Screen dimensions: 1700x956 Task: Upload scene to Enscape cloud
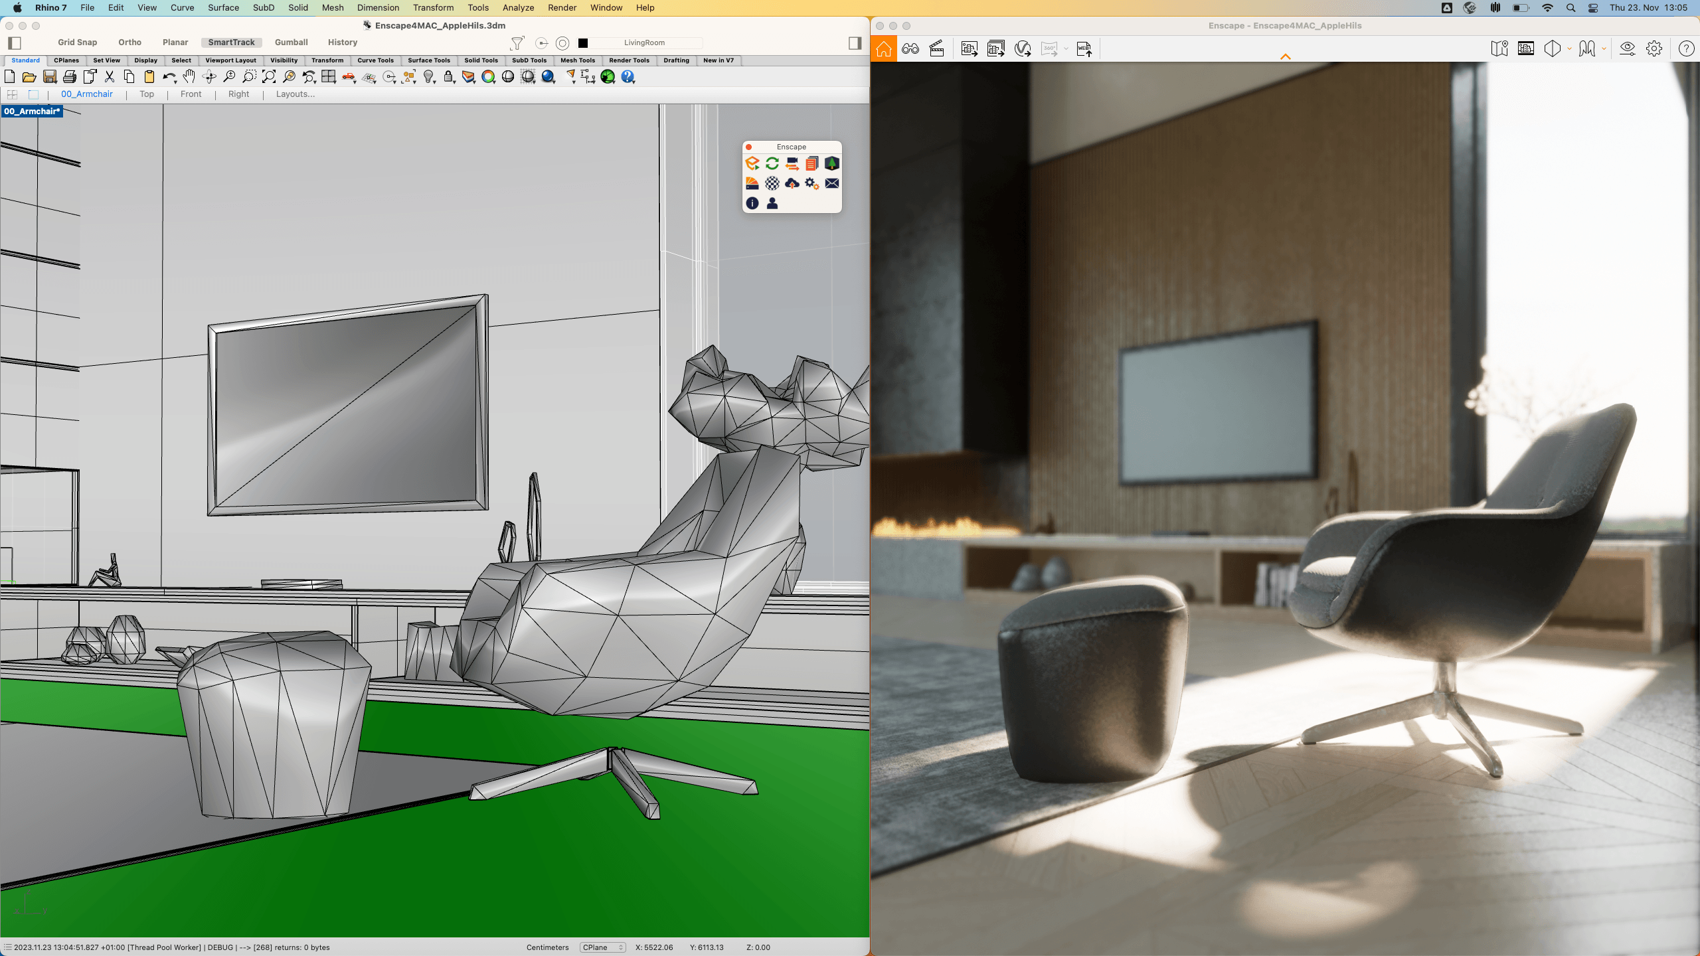[792, 184]
